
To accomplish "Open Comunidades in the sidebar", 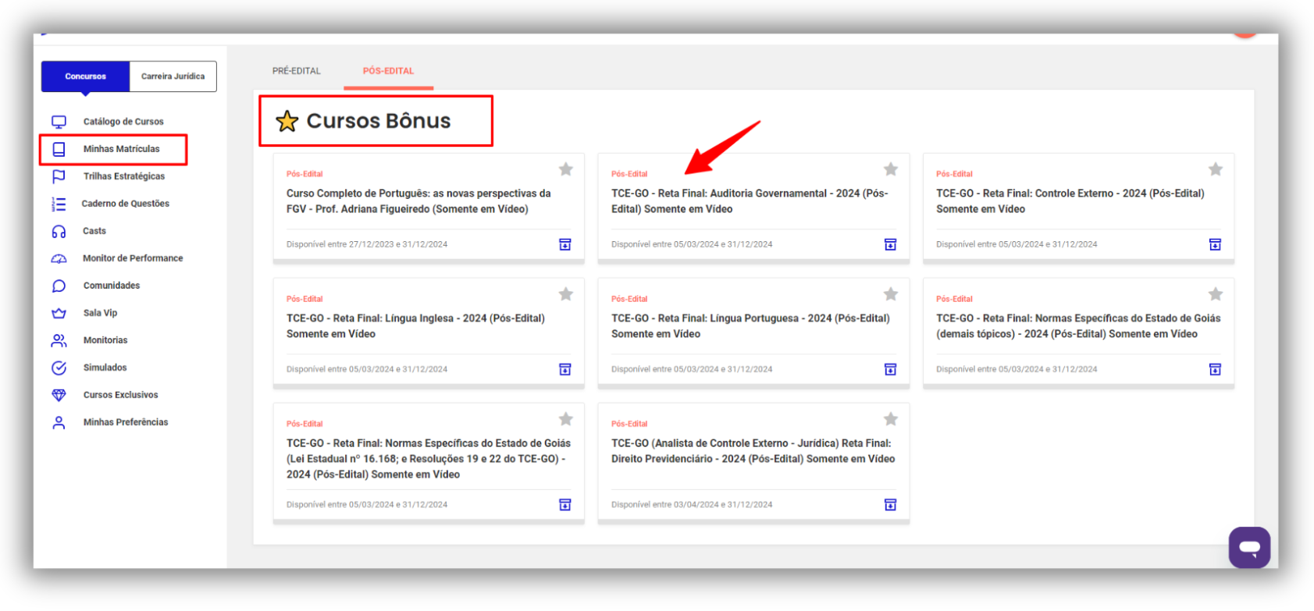I will click(x=112, y=286).
